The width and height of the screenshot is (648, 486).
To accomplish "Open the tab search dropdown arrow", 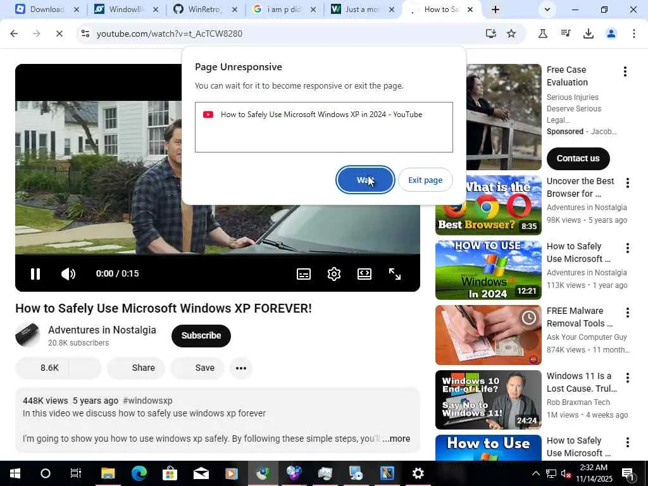I will tap(547, 9).
